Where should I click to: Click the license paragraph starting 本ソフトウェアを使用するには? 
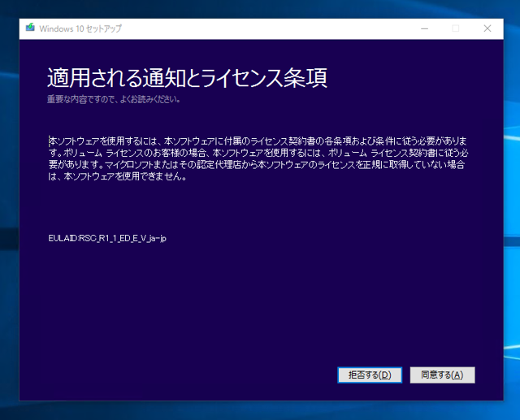pyautogui.click(x=258, y=158)
